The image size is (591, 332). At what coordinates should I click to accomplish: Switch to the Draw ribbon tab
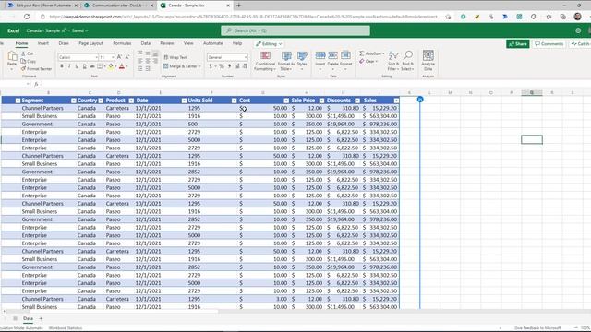[x=64, y=43]
